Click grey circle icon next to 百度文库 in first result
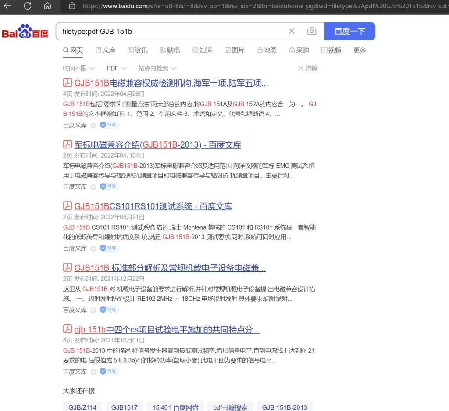The width and height of the screenshot is (449, 411). coord(93,125)
